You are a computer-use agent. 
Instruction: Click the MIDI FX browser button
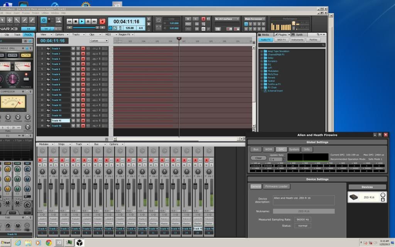pyautogui.click(x=282, y=40)
